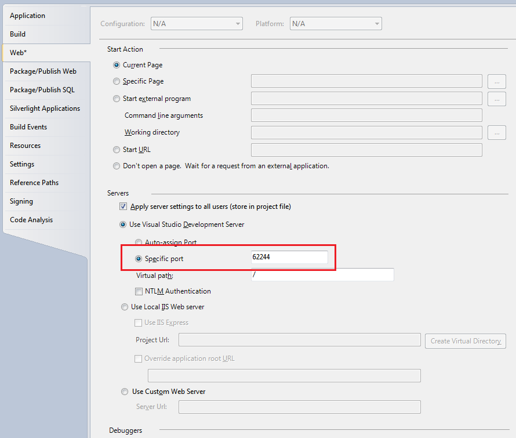The image size is (516, 438).
Task: Select the Specific Page radio button
Action: [117, 82]
